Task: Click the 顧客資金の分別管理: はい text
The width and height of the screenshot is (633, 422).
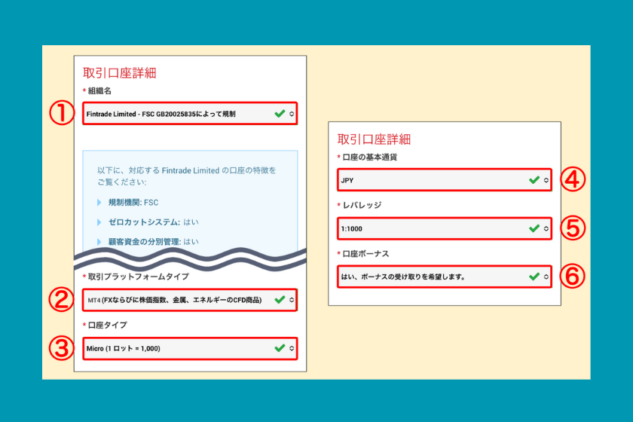Action: (154, 241)
